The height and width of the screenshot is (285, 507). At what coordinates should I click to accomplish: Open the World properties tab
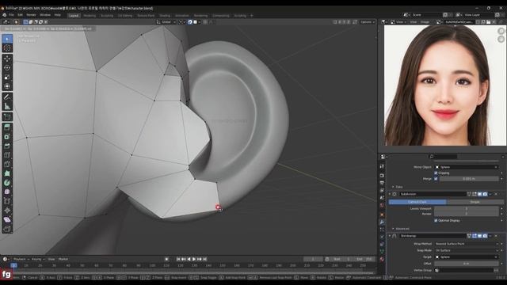click(382, 206)
